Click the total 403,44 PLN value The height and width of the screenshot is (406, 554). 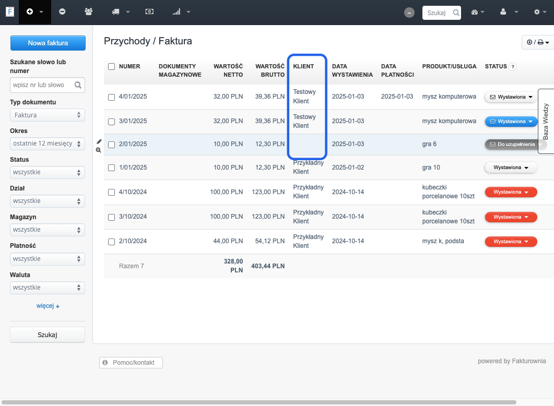[268, 266]
